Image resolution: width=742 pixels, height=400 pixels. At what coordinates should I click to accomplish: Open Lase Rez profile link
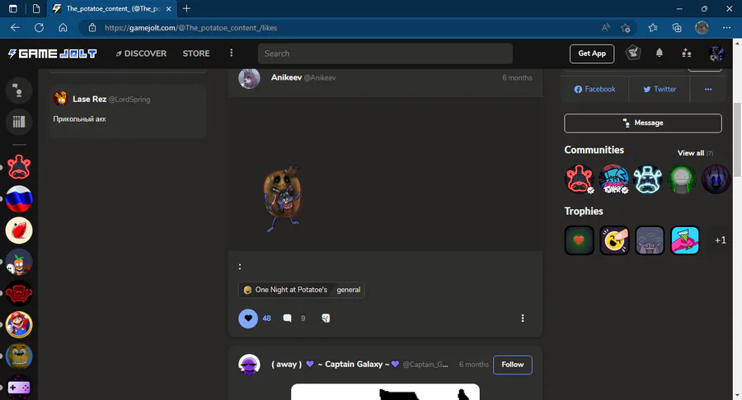click(x=89, y=99)
